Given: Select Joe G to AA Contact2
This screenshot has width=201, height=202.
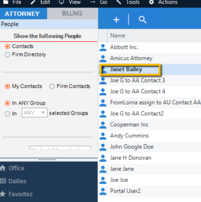Looking at the screenshot, I should [137, 114].
